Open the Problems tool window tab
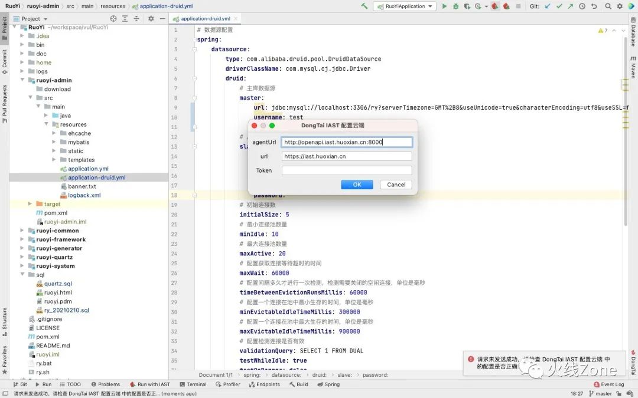Image resolution: width=638 pixels, height=398 pixels. [x=105, y=384]
